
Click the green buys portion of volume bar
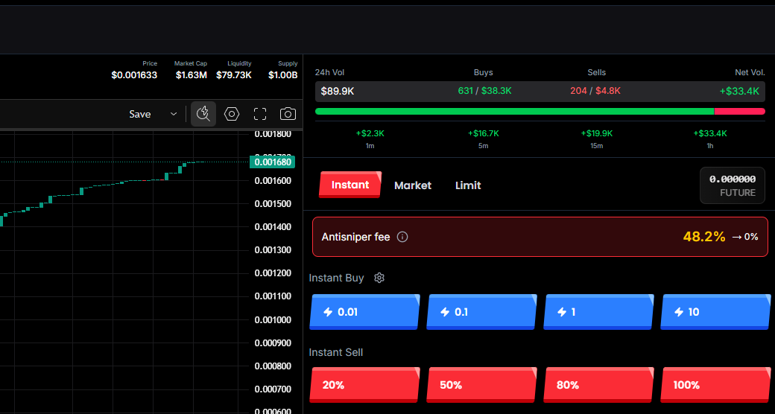tap(514, 112)
